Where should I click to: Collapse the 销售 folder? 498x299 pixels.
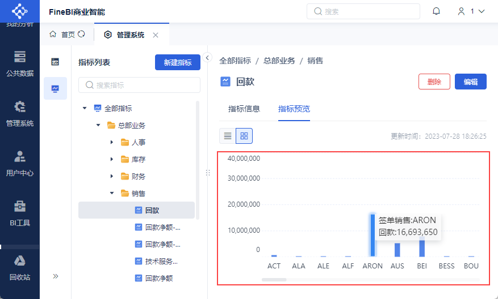(112, 193)
